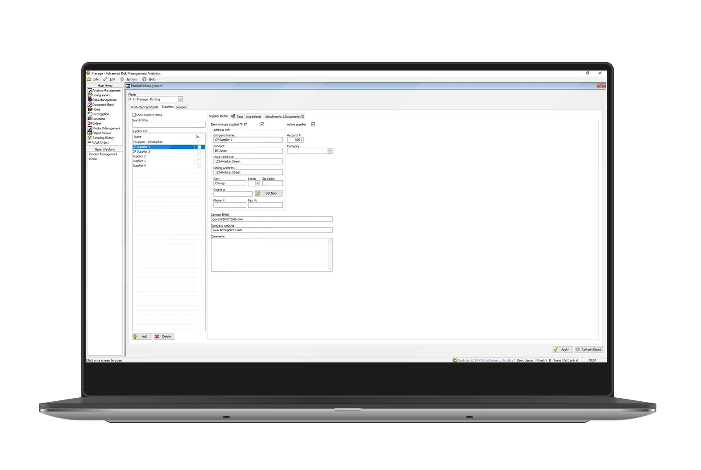Check the Supplier 3 row checkbox

click(x=199, y=161)
